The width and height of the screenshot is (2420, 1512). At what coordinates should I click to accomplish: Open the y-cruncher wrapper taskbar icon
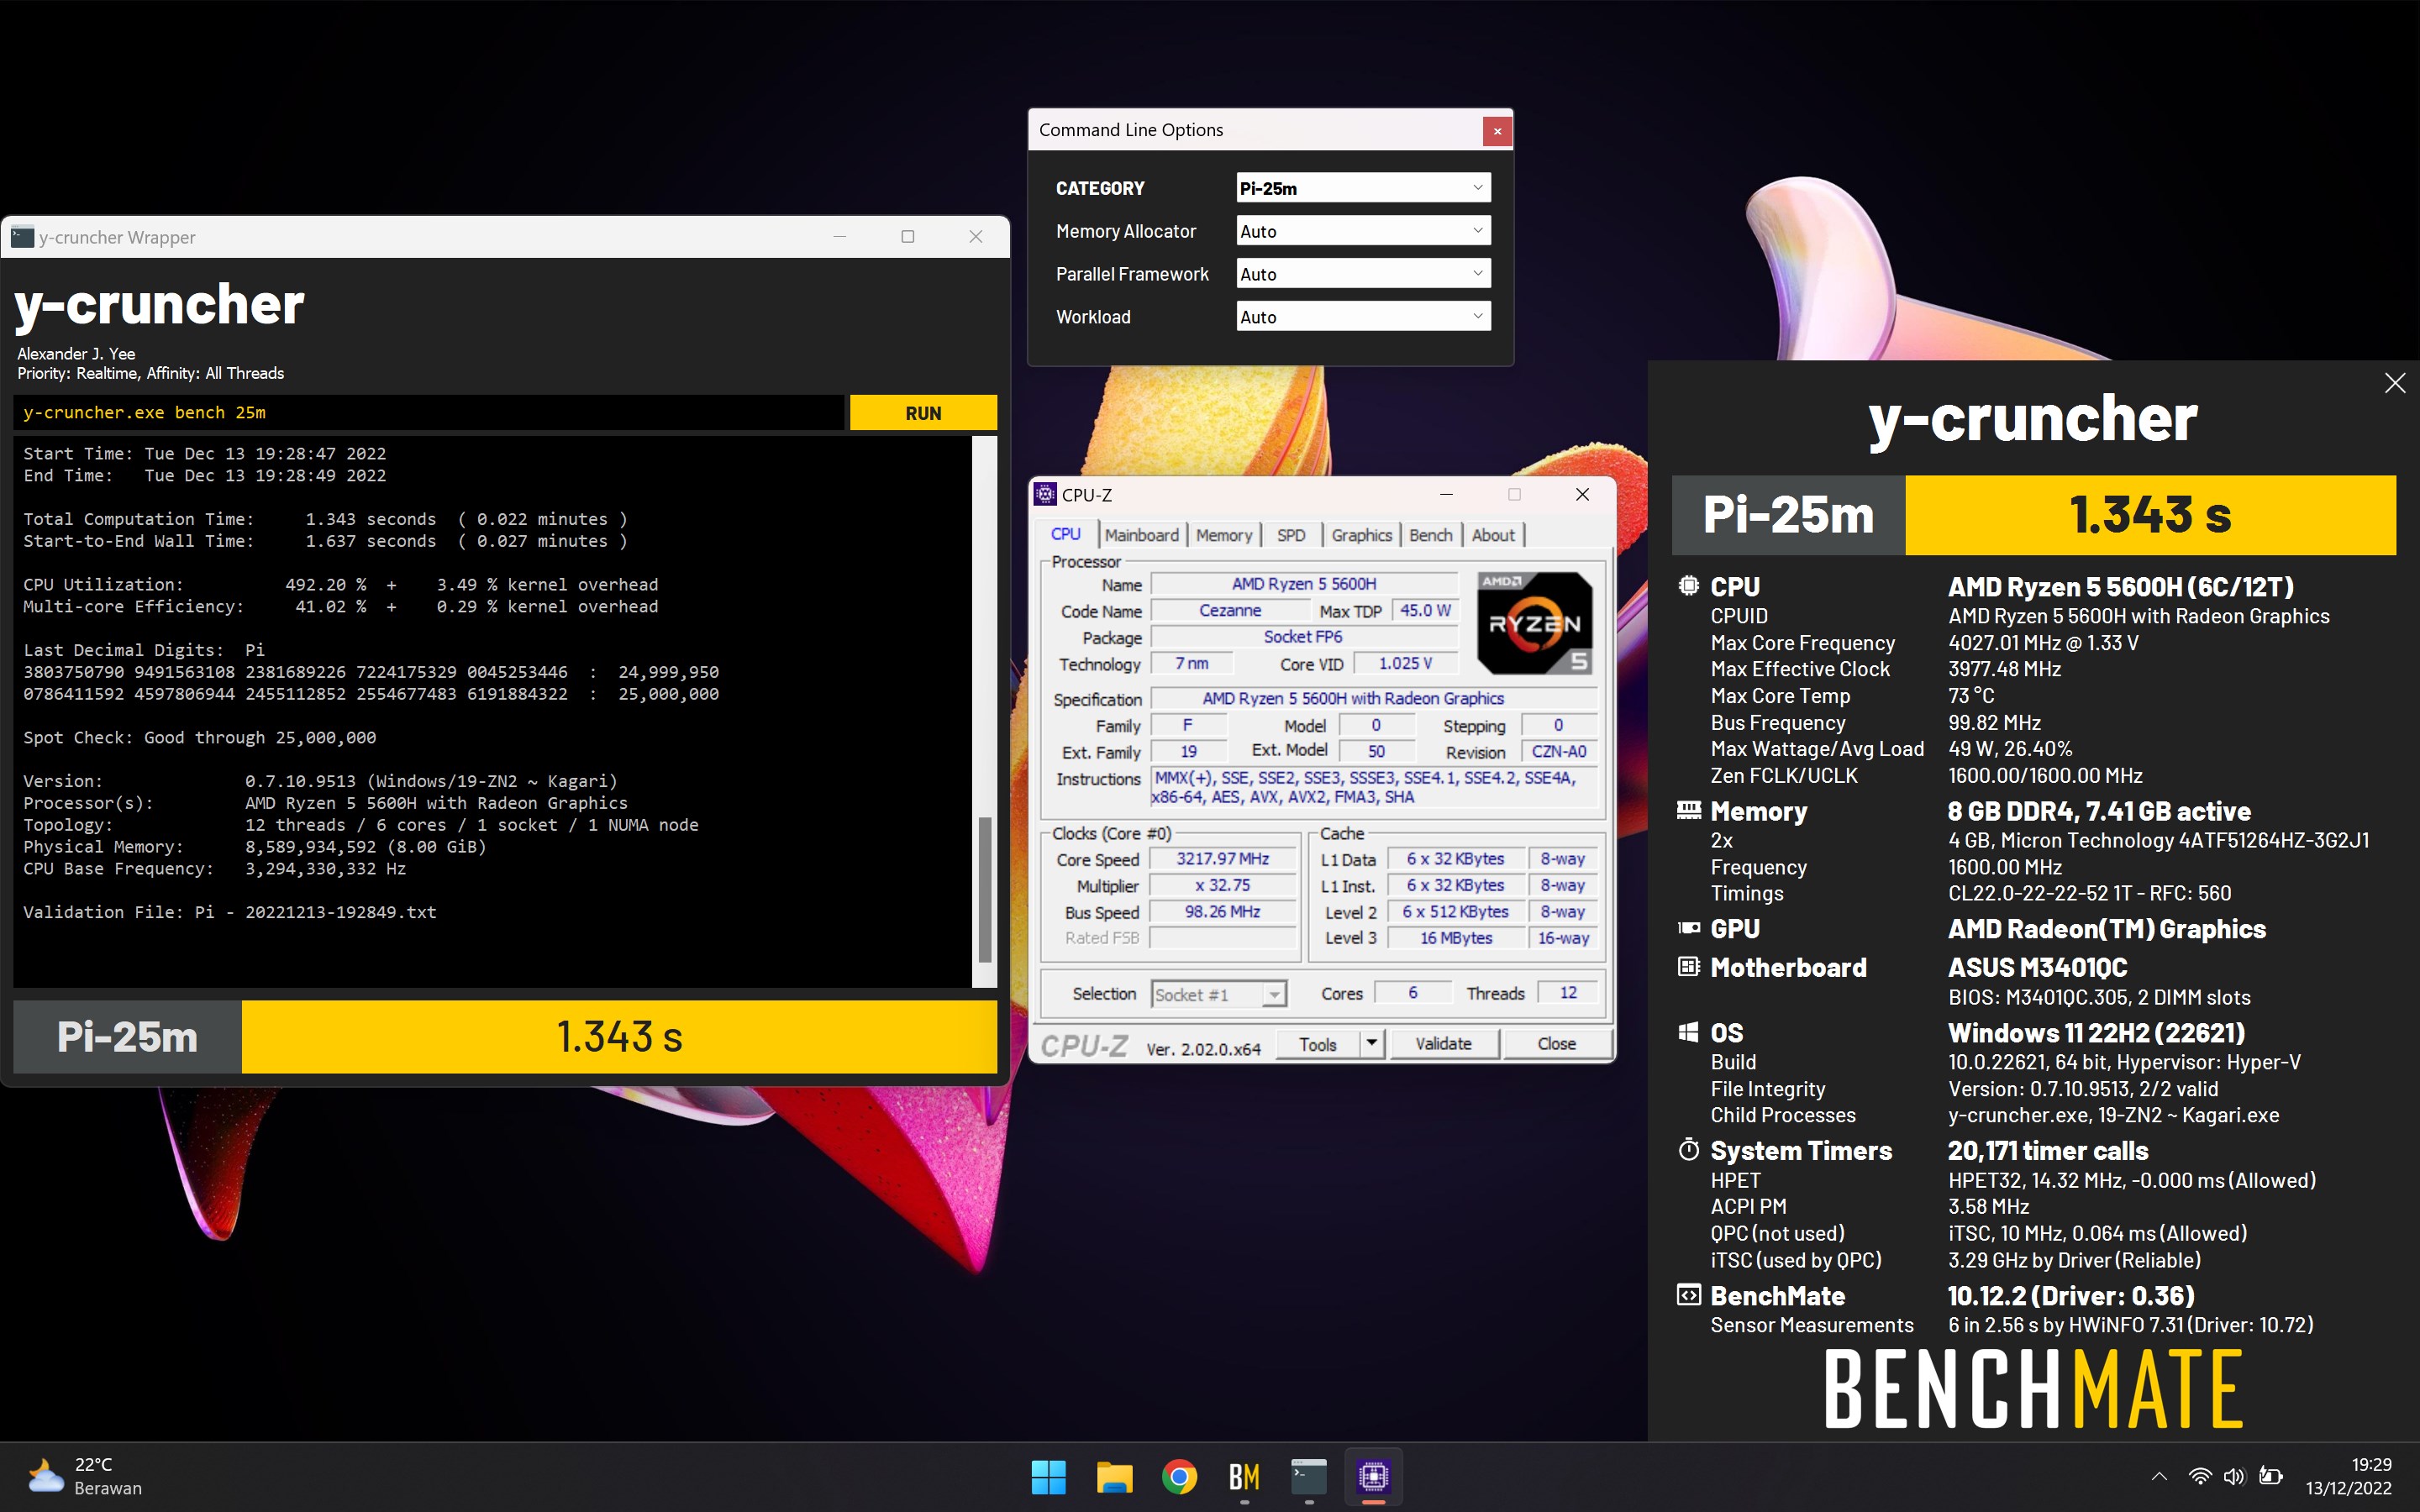click(1309, 1477)
